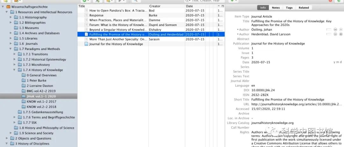344x147 pixels.
Task: Click the 1.3 Museums folder icon
Action: pos(16,28)
